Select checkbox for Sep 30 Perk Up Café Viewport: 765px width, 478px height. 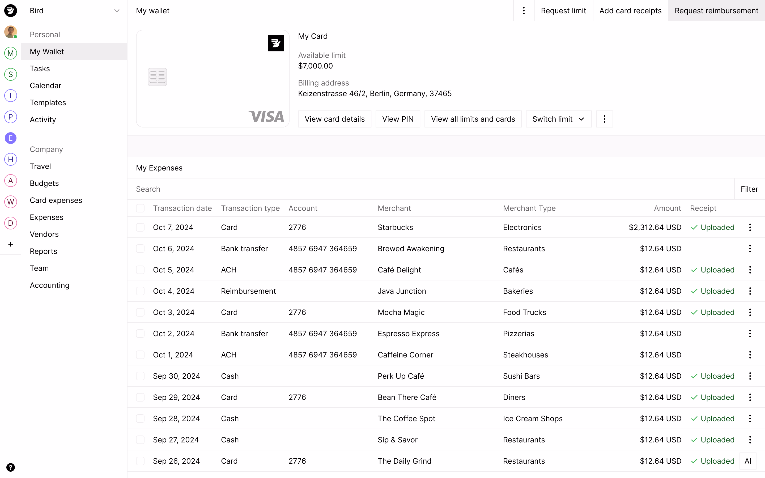140,376
